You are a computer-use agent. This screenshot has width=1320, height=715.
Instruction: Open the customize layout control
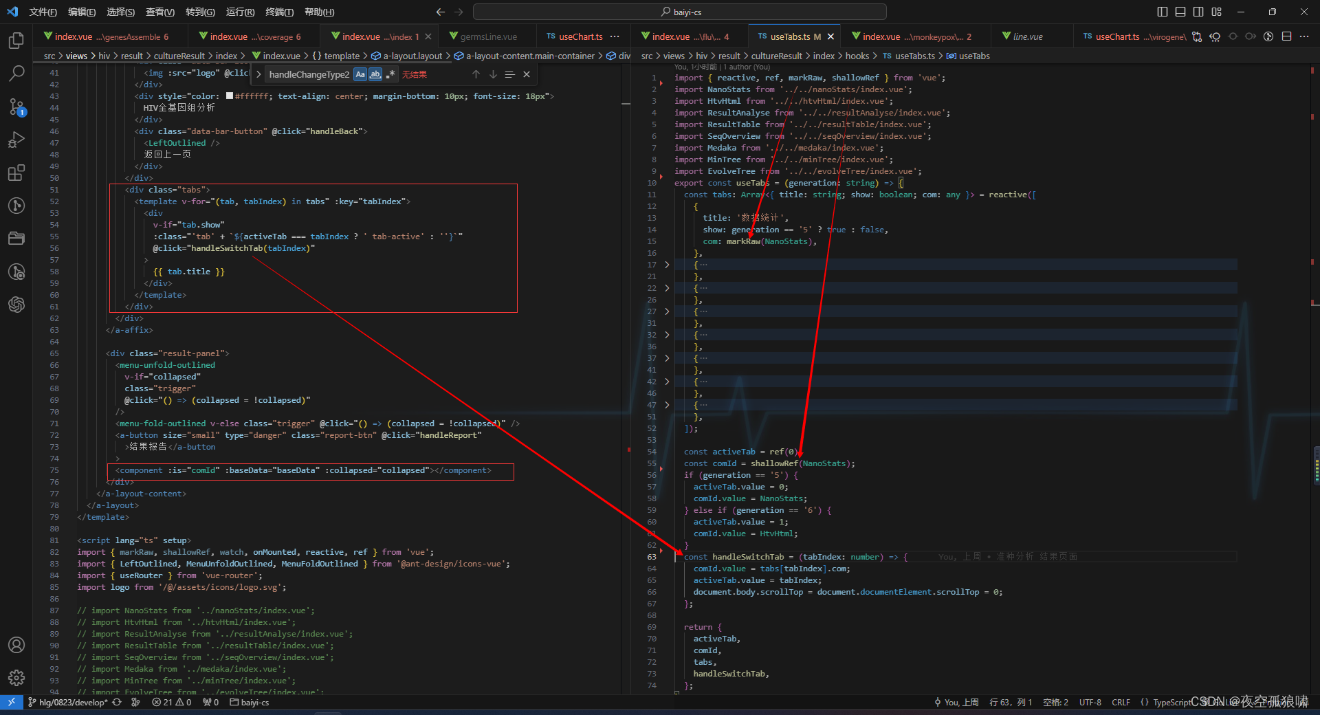tap(1217, 12)
